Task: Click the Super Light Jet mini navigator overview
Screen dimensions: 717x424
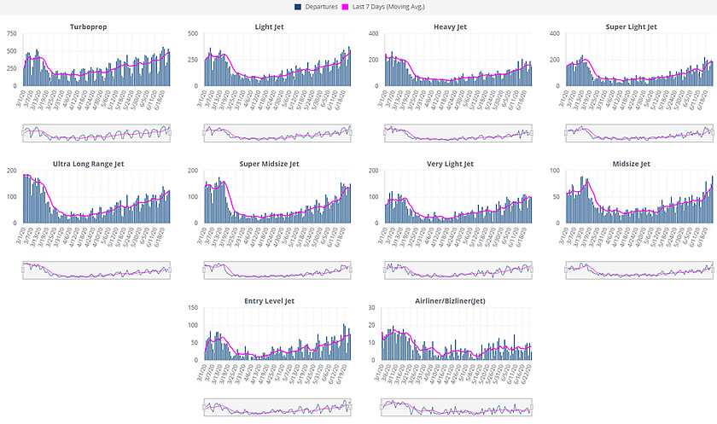Action: point(639,133)
